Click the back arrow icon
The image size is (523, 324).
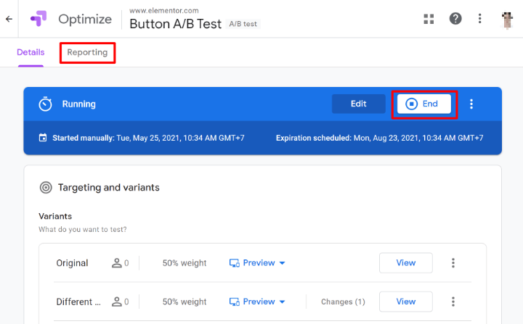coord(9,19)
